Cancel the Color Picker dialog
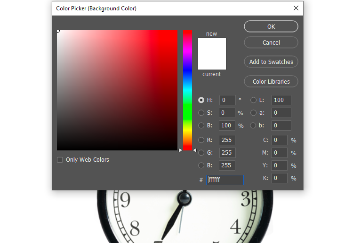This screenshot has height=243, width=361. (x=271, y=42)
